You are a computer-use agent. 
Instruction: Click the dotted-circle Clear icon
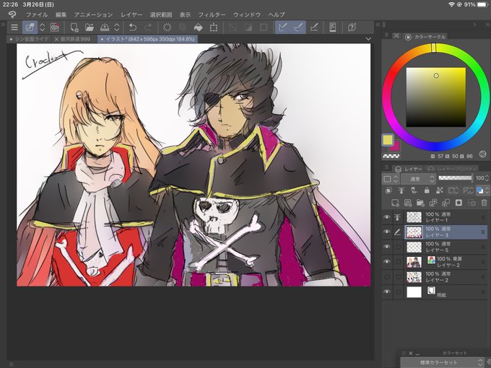click(x=168, y=27)
